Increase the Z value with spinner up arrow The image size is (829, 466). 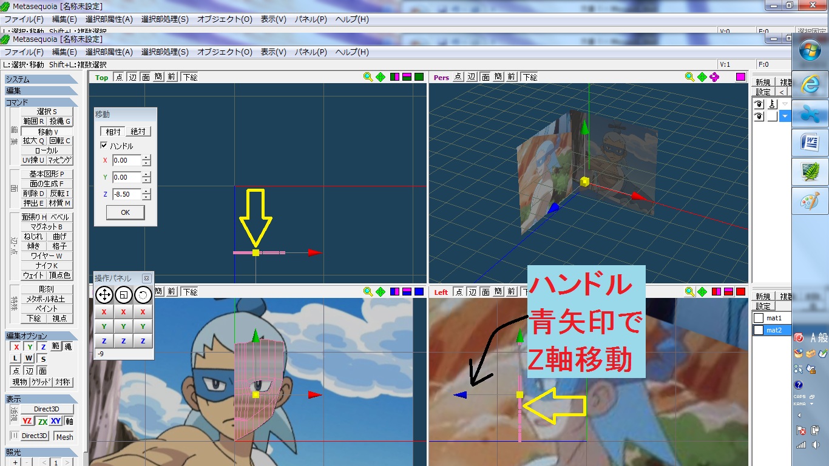146,192
